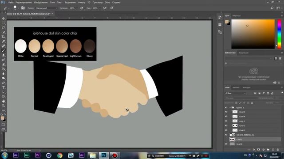284x159 pixels.
Task: Enable airbrush-style build-up in options bar
Action: pos(105,8)
